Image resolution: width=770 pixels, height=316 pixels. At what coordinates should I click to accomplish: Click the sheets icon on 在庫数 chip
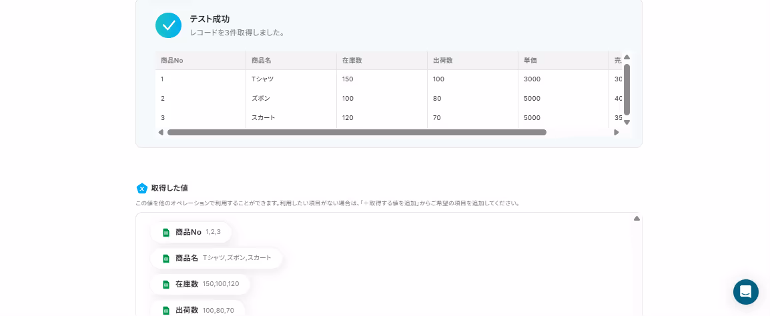(x=166, y=284)
